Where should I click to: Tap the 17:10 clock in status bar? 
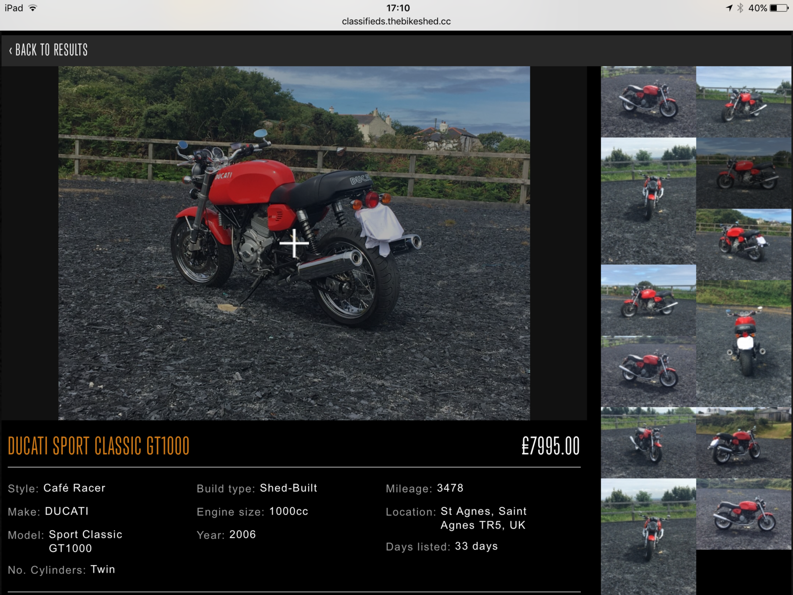click(398, 8)
